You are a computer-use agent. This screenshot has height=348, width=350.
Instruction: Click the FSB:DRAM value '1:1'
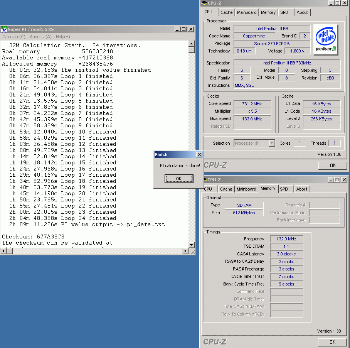pyautogui.click(x=287, y=247)
